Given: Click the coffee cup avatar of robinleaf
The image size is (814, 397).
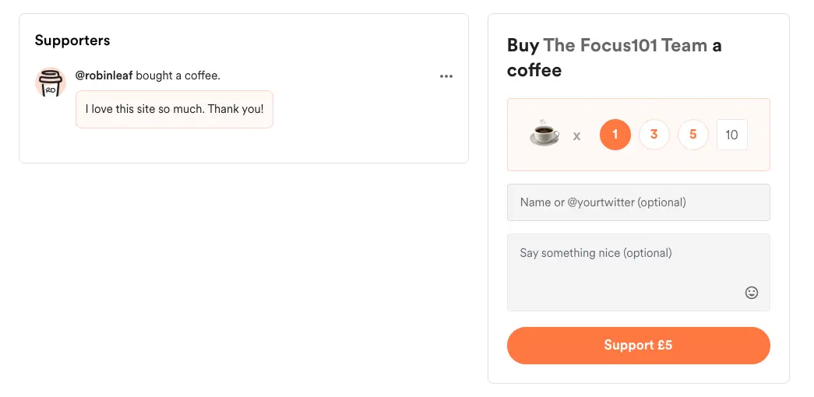Looking at the screenshot, I should pos(51,83).
